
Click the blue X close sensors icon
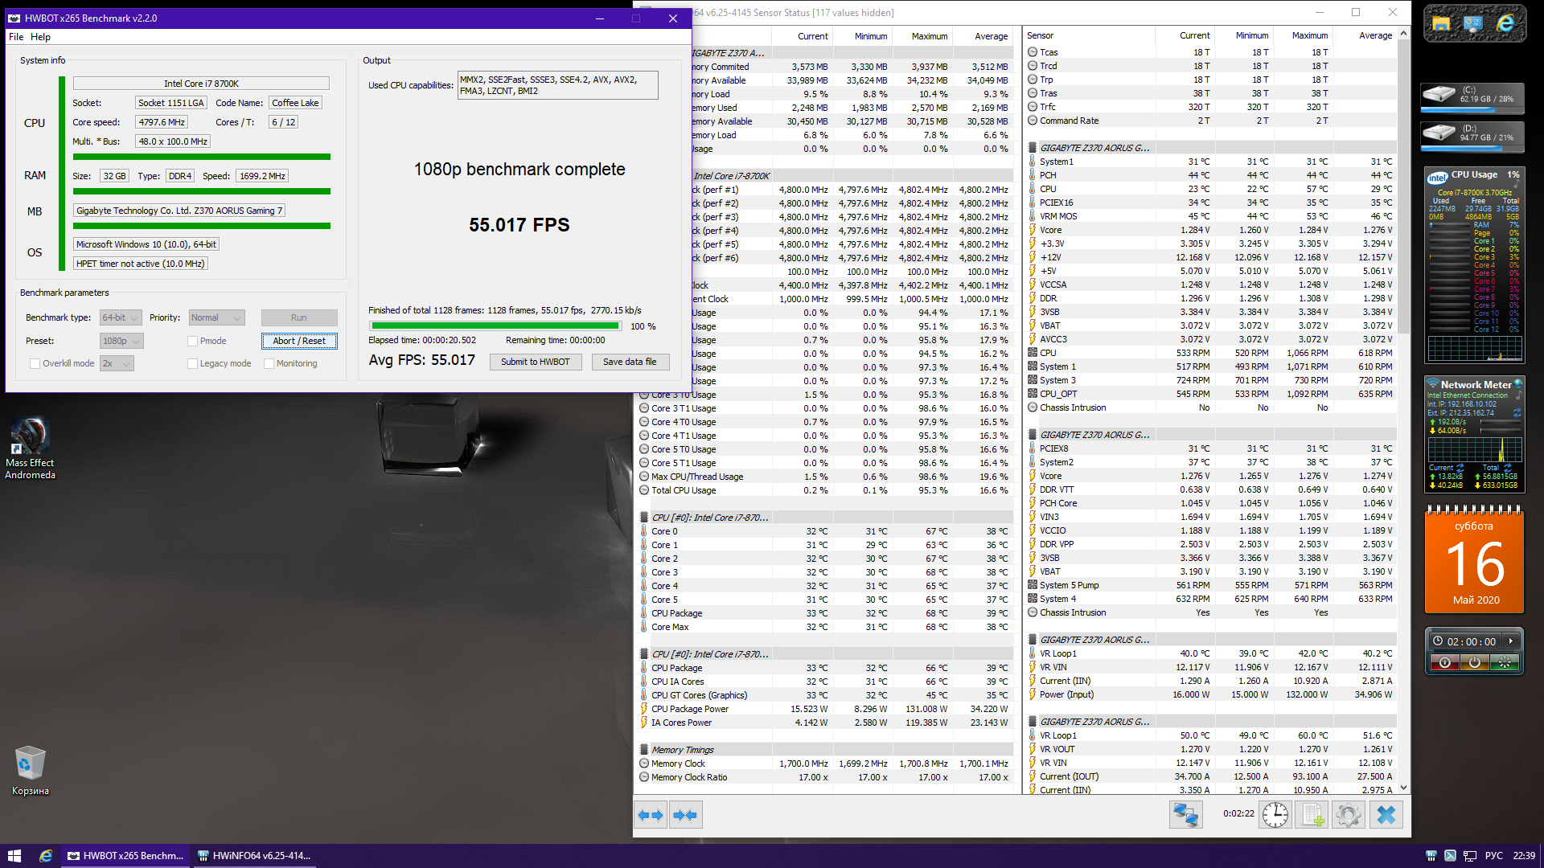[1386, 815]
